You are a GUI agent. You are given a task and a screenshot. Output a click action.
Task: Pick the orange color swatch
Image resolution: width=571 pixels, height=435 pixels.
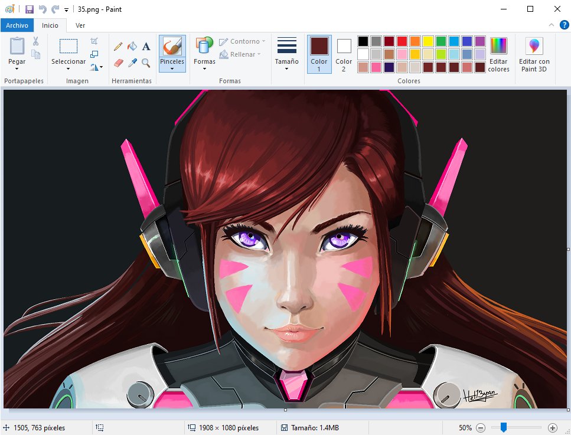pos(415,41)
